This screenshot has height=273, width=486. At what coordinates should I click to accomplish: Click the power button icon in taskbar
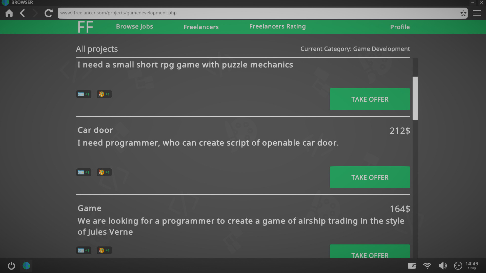11,266
